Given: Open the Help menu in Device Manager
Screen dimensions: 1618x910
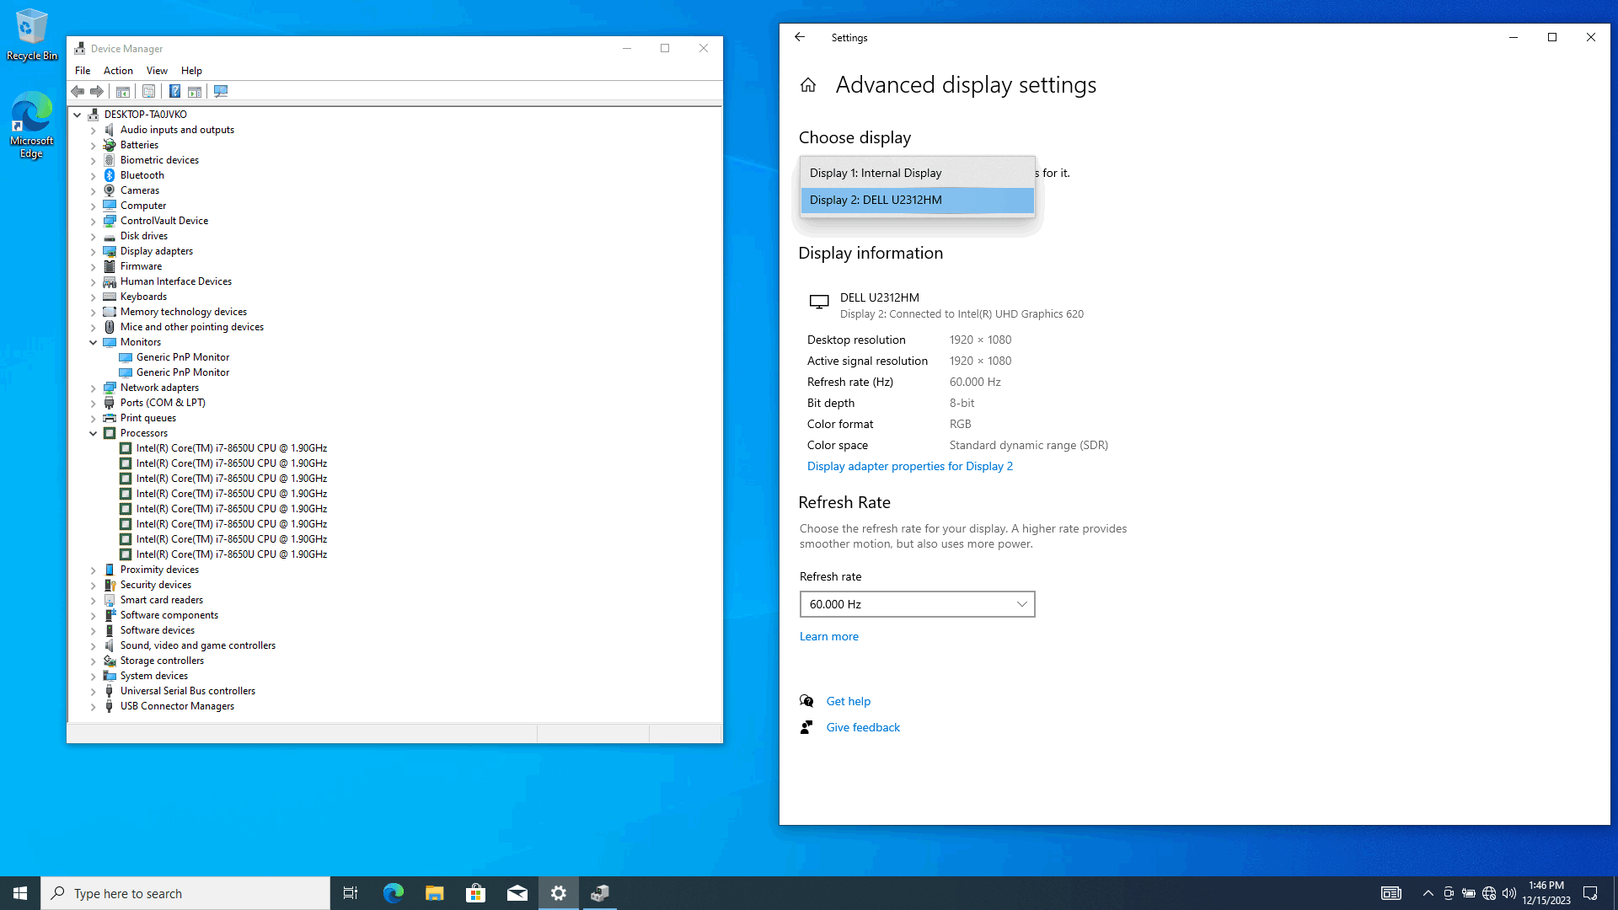Looking at the screenshot, I should click(x=191, y=71).
